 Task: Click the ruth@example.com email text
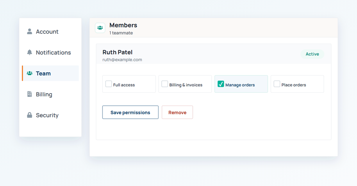click(x=122, y=60)
